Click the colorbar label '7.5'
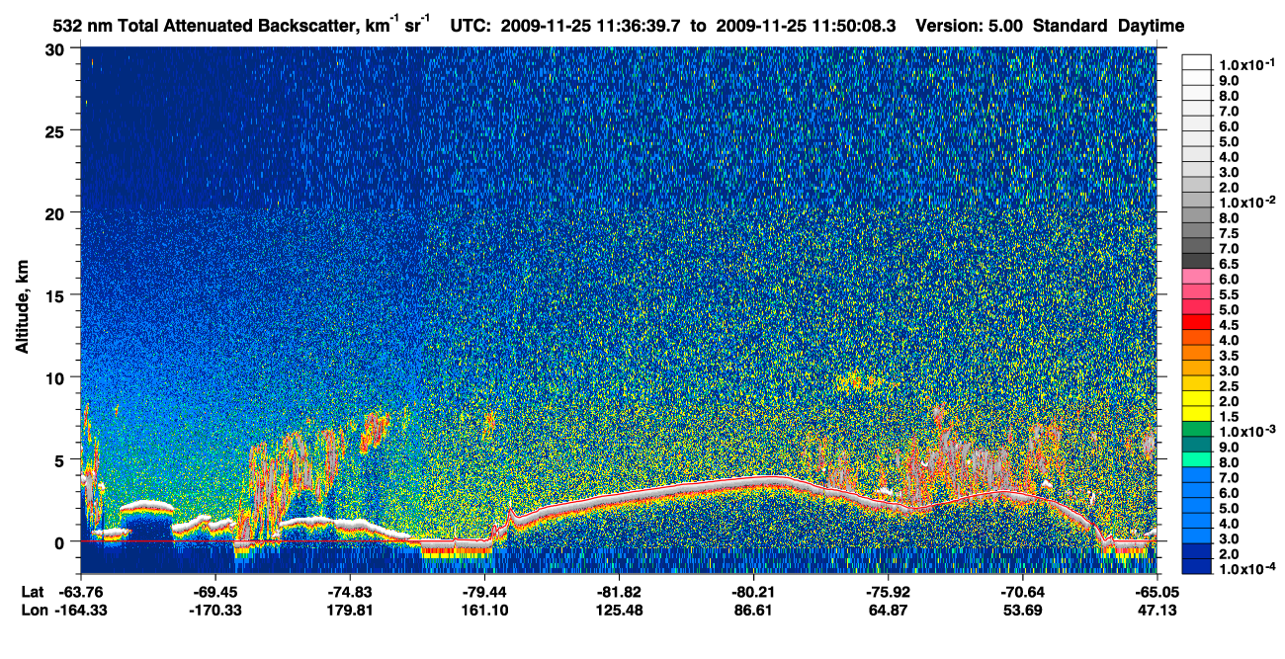The image size is (1285, 659). click(1230, 233)
